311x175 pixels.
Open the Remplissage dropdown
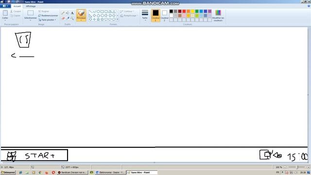coord(129,16)
